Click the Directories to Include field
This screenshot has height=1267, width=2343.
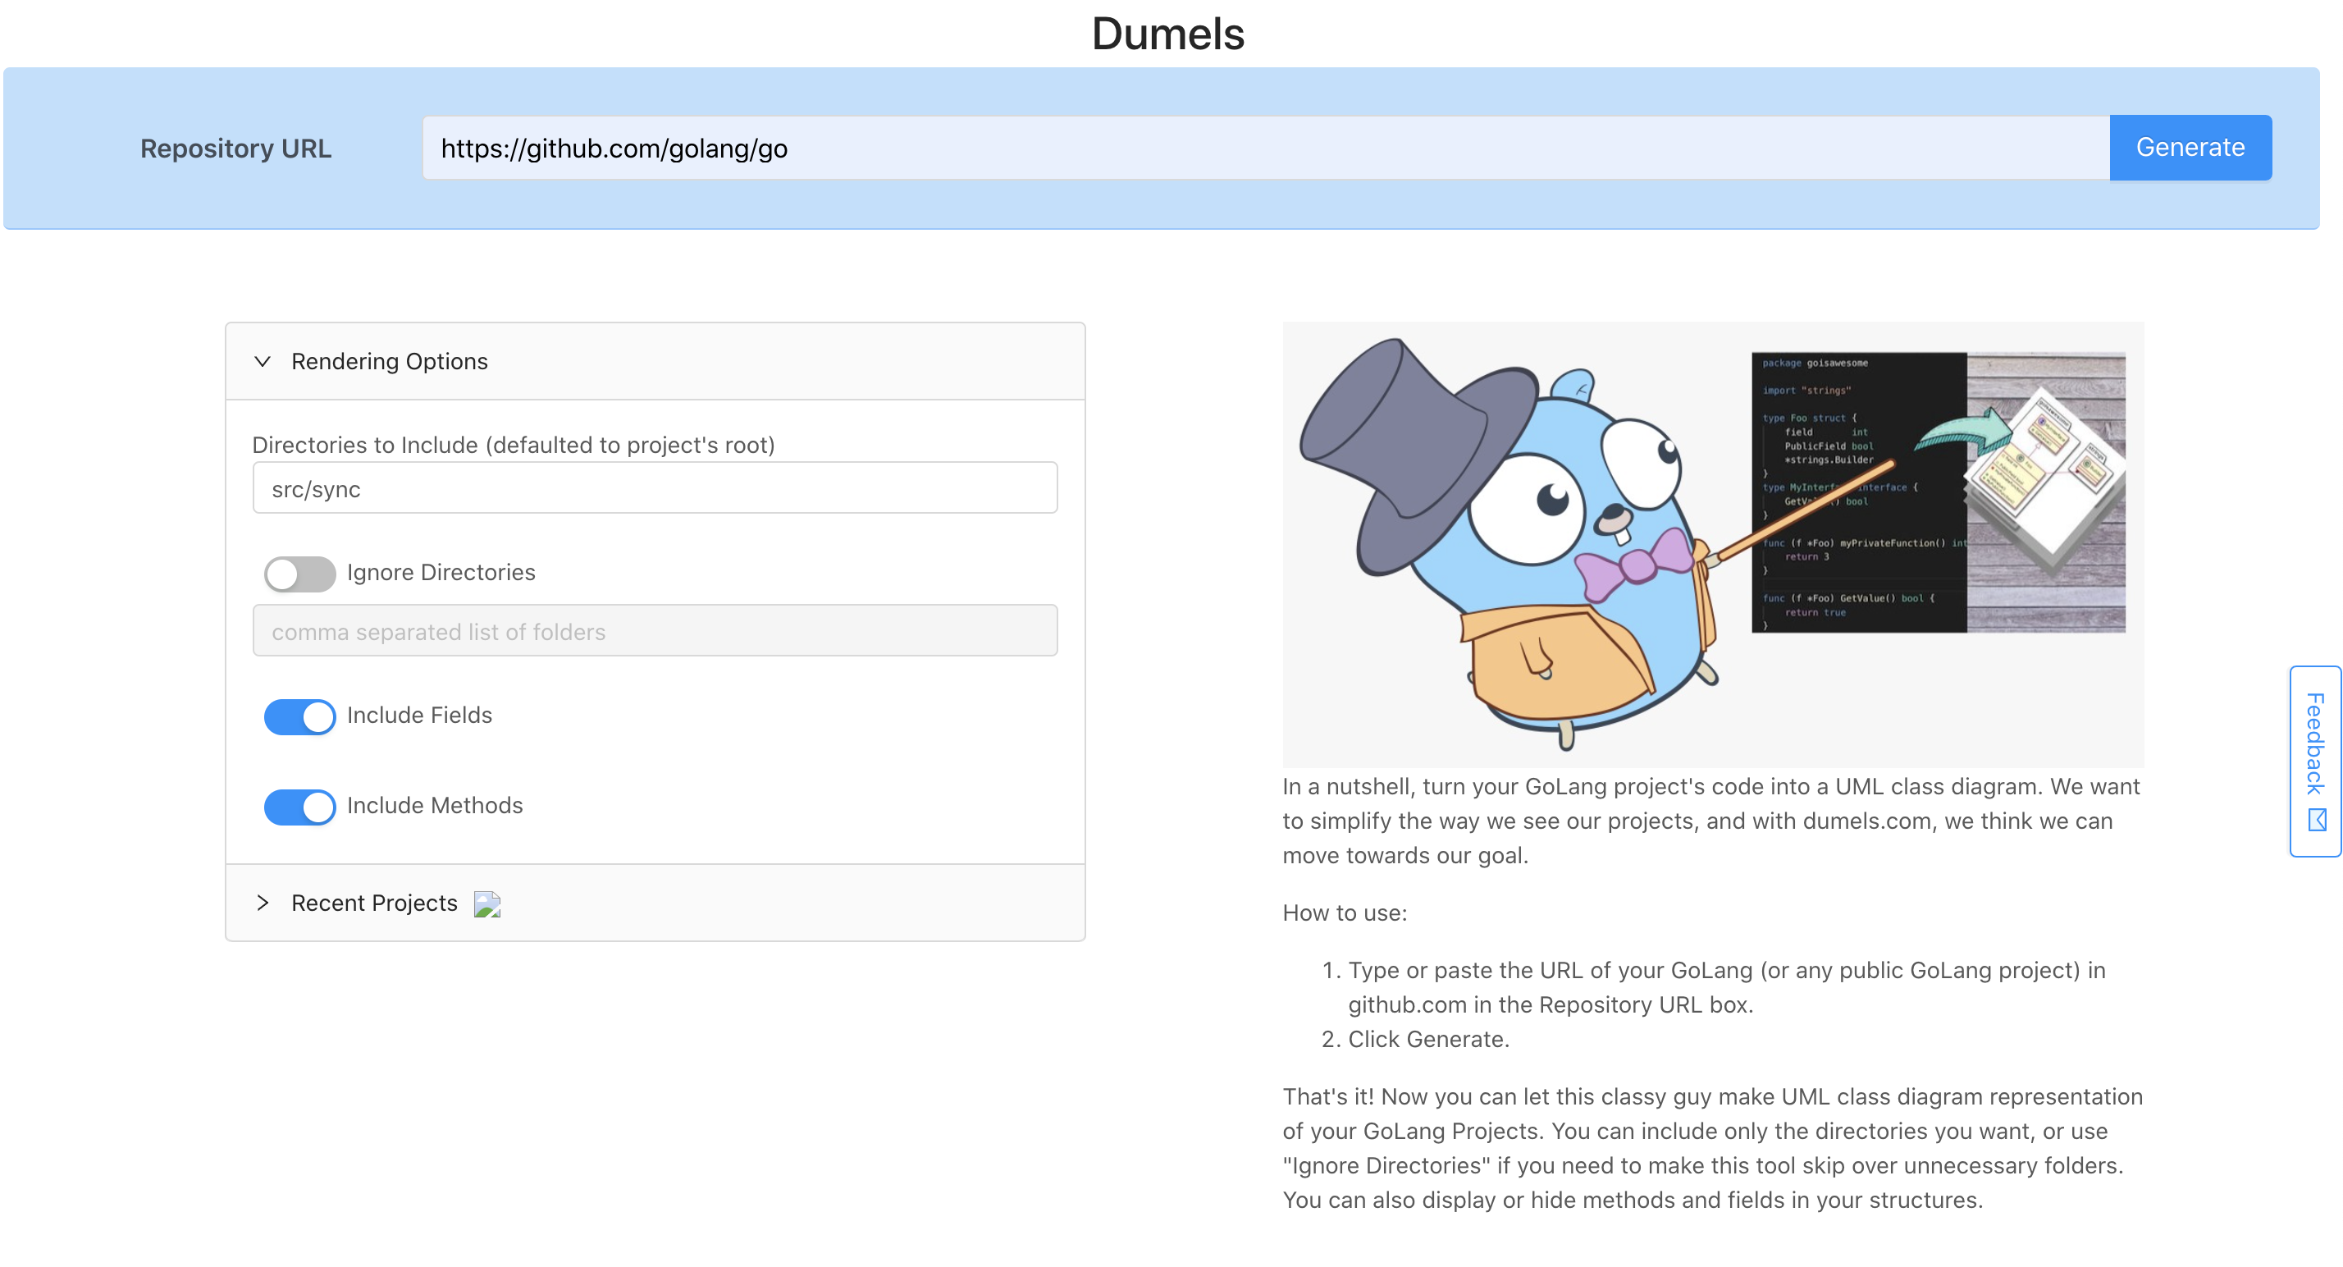[655, 488]
